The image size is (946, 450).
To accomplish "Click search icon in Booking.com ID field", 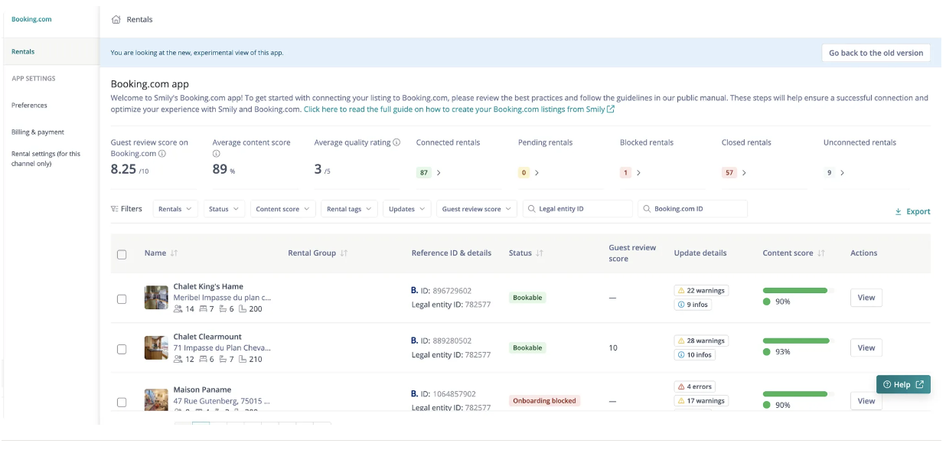I will coord(647,209).
